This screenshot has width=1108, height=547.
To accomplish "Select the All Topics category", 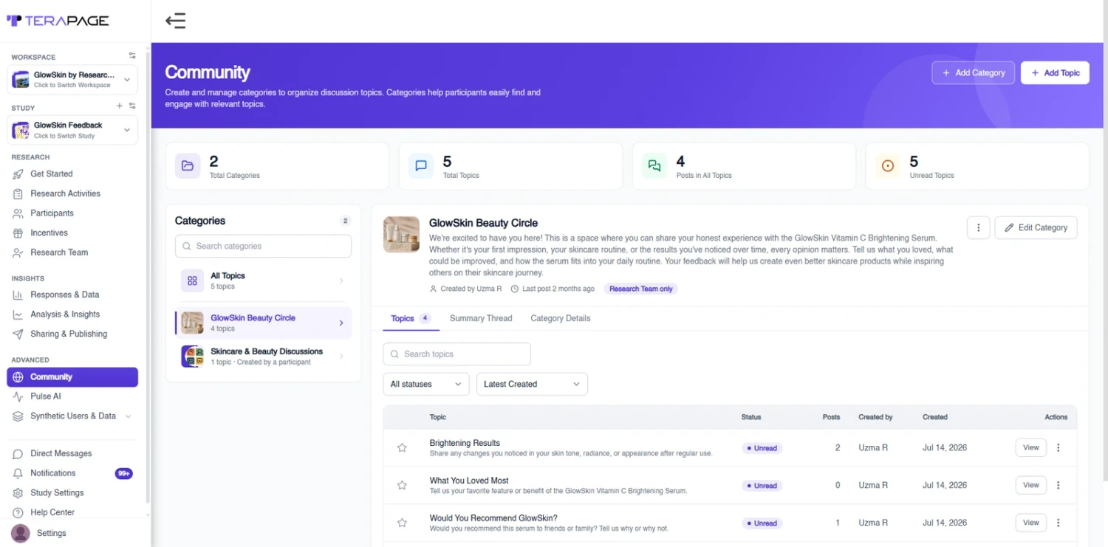I will click(263, 281).
